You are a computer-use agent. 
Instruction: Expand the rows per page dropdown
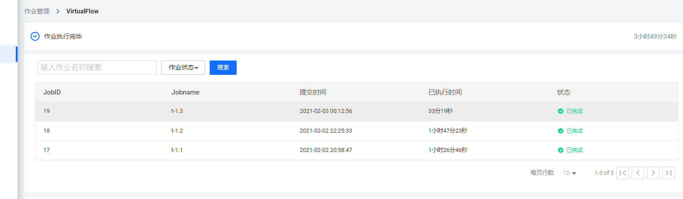point(570,173)
